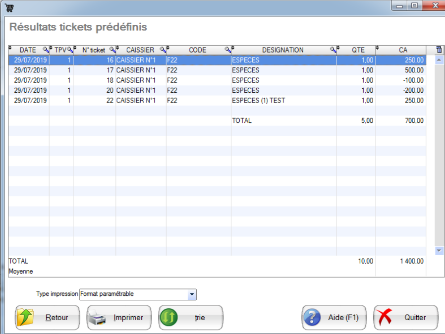
Task: Click the magnifier icon in N° ticket header
Action: pos(112,50)
